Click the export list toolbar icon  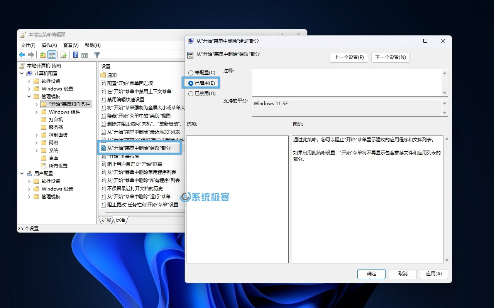(64, 55)
